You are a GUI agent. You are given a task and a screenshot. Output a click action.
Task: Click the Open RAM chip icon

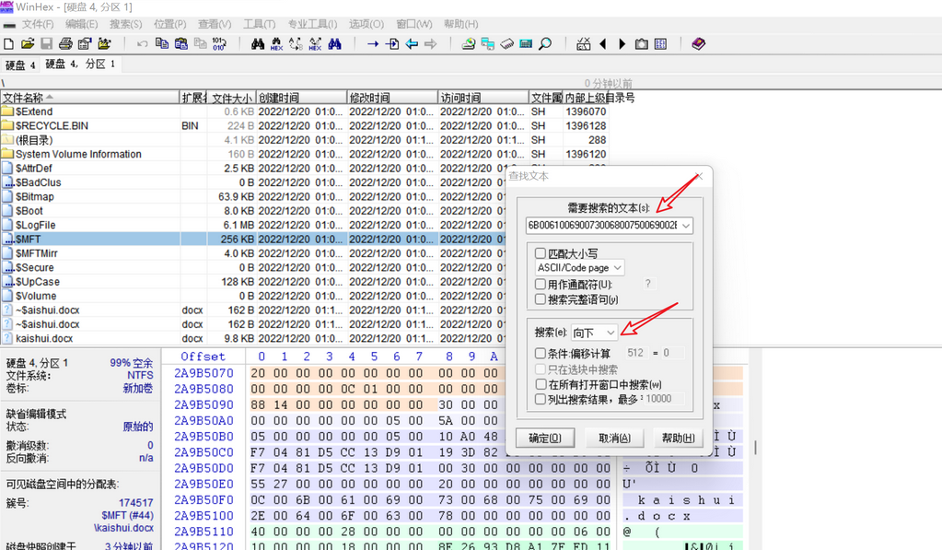coord(506,44)
